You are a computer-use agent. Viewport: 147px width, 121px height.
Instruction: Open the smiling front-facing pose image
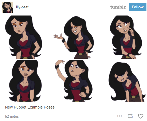(25, 81)
